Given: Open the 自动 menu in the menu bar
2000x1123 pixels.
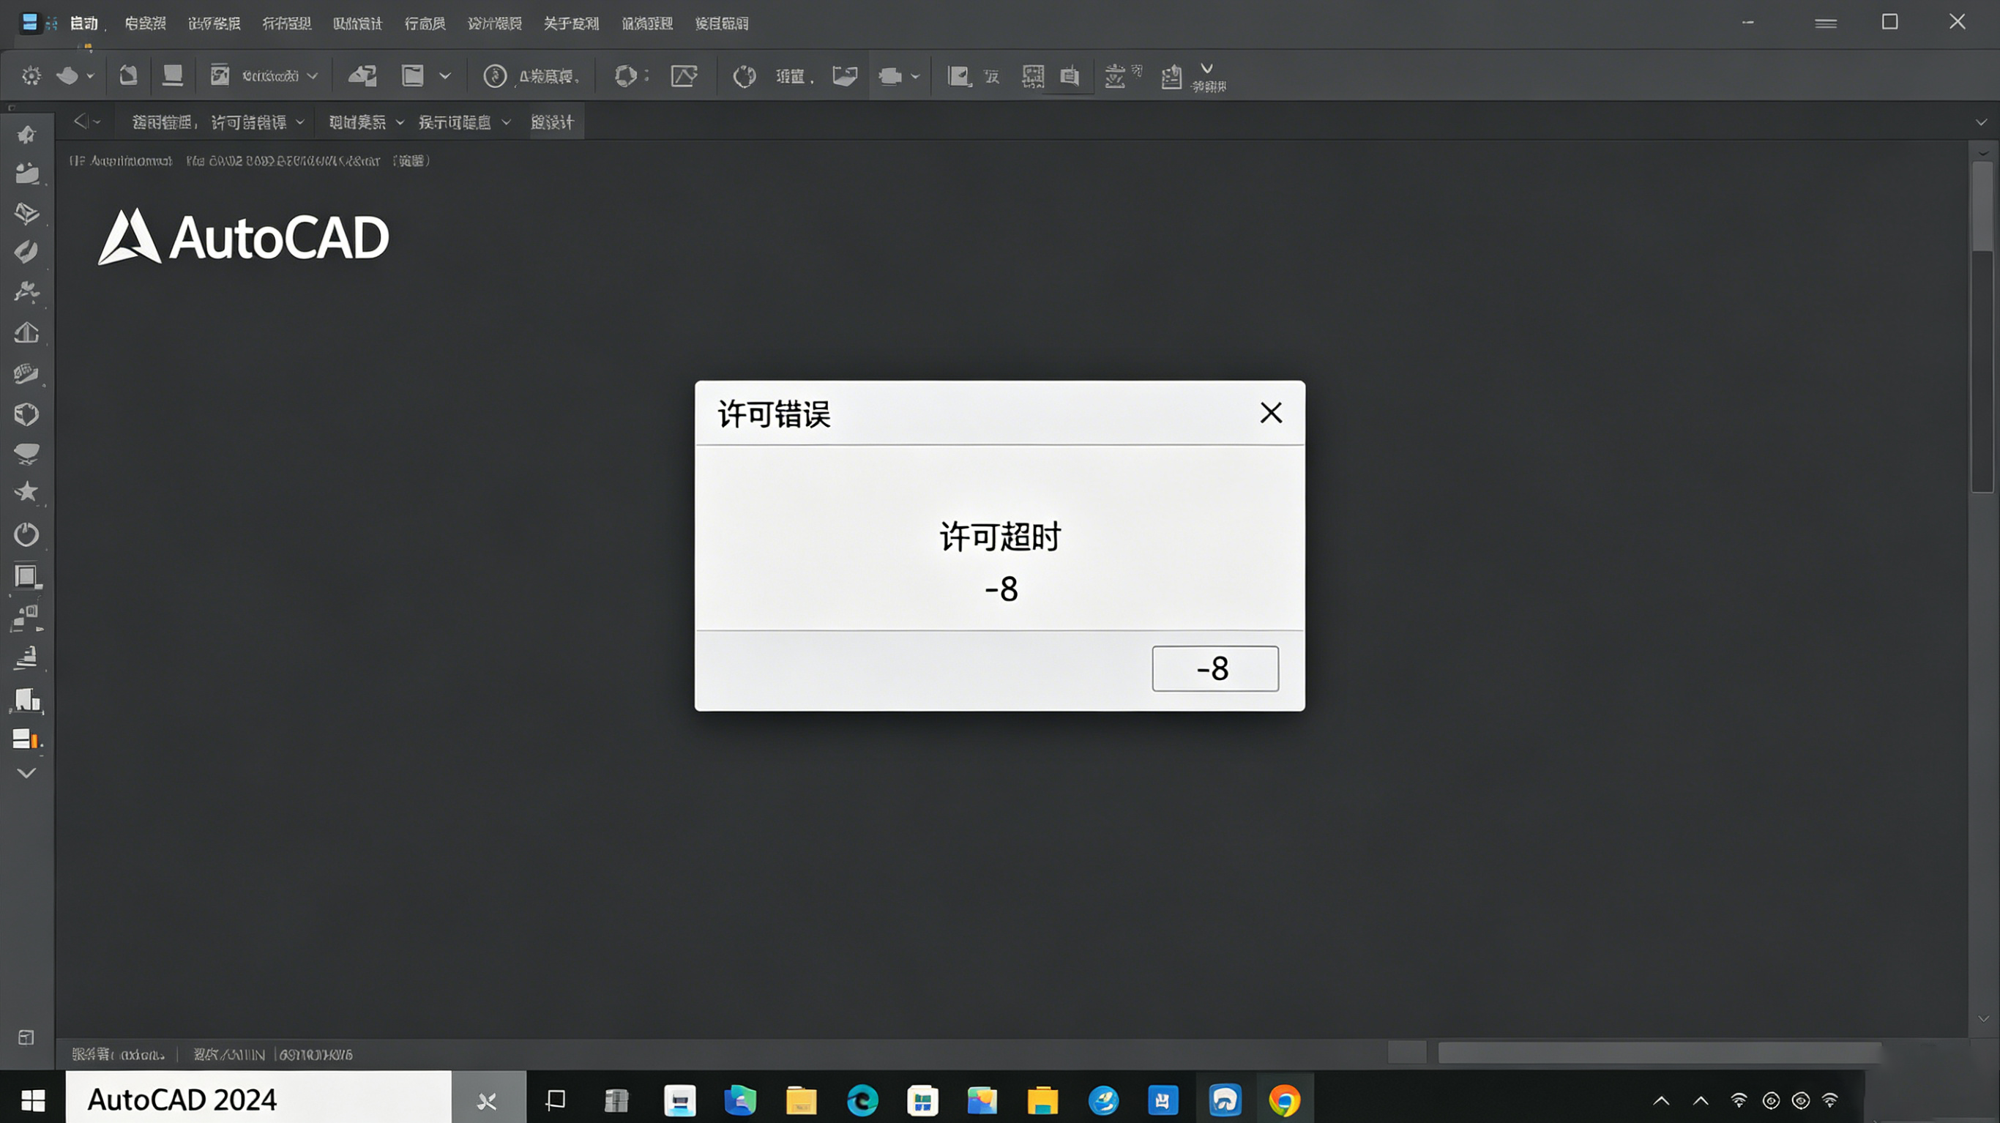Looking at the screenshot, I should [x=84, y=23].
